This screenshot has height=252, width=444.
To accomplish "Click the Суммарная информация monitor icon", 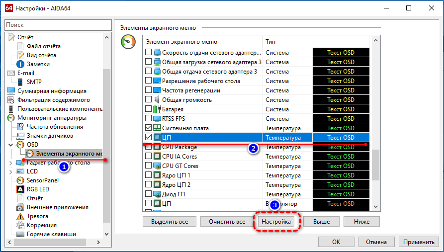I will pyautogui.click(x=11, y=91).
